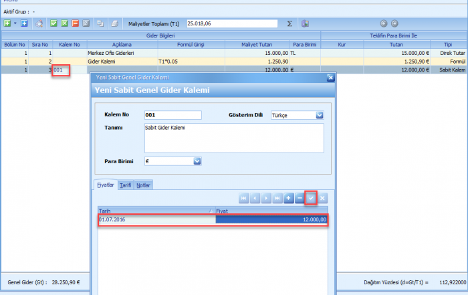This screenshot has height=295, width=468.
Task: Confirm price entry with checkmark button
Action: (x=311, y=198)
